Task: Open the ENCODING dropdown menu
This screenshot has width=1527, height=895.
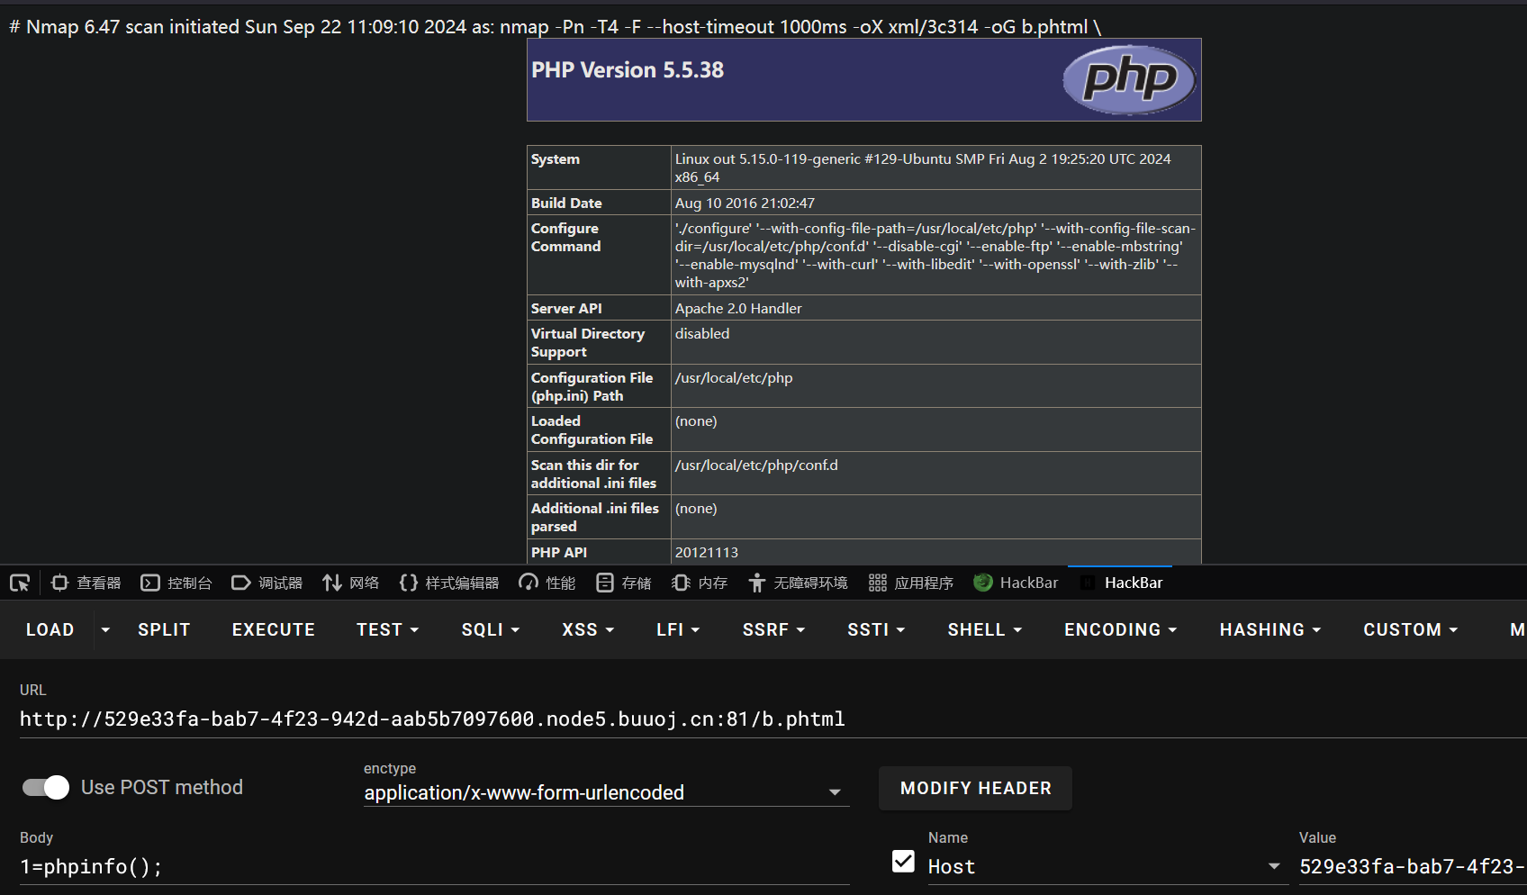Action: 1121,629
